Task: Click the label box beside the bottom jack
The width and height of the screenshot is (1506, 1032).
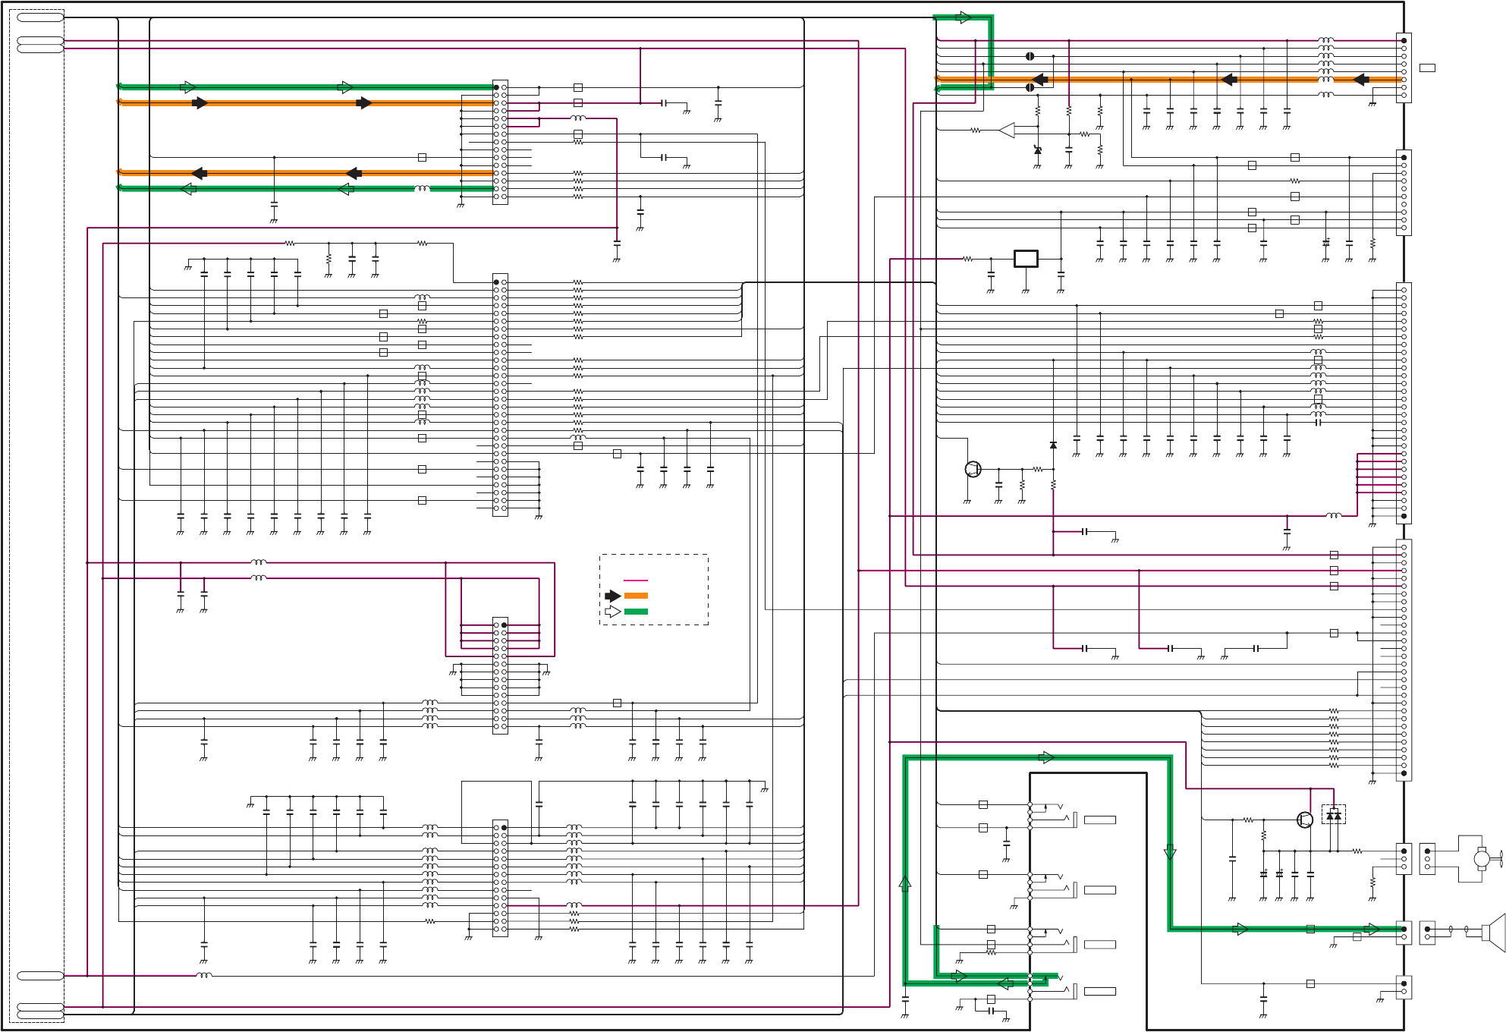Action: click(x=1099, y=991)
